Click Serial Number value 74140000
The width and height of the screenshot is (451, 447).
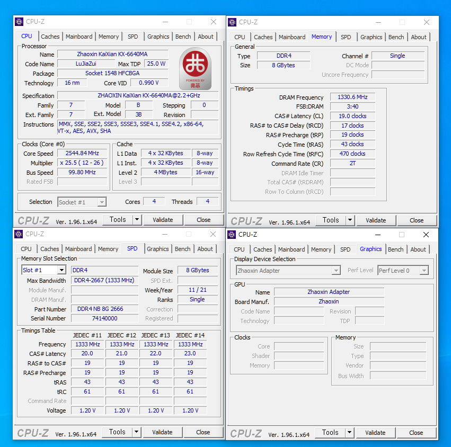104,318
